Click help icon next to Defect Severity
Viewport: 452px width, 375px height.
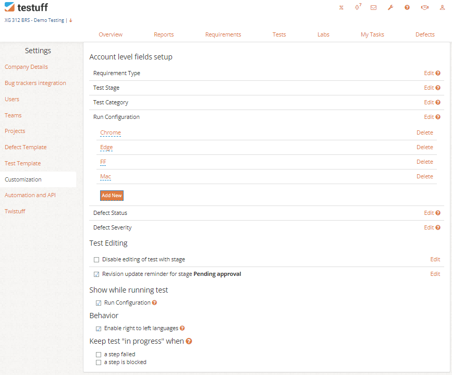pyautogui.click(x=438, y=227)
